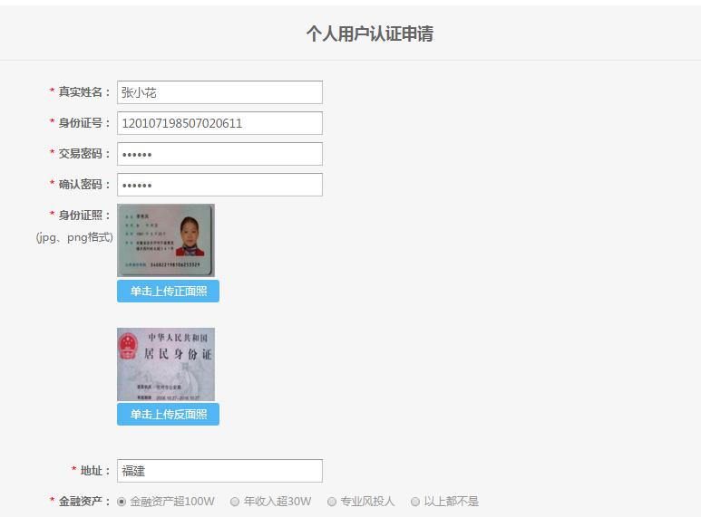Click the 交易密码 field label

84,154
